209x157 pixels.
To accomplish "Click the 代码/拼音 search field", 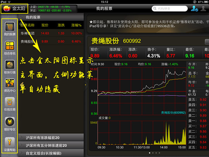I will point(170,9).
